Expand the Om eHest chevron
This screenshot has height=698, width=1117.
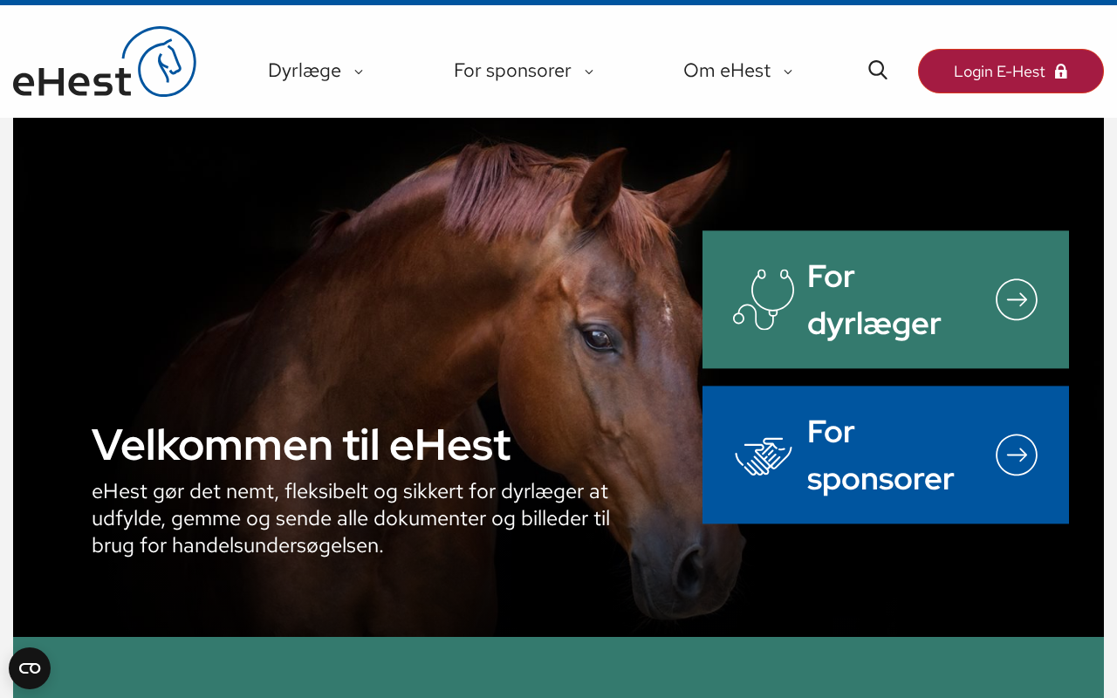788,72
